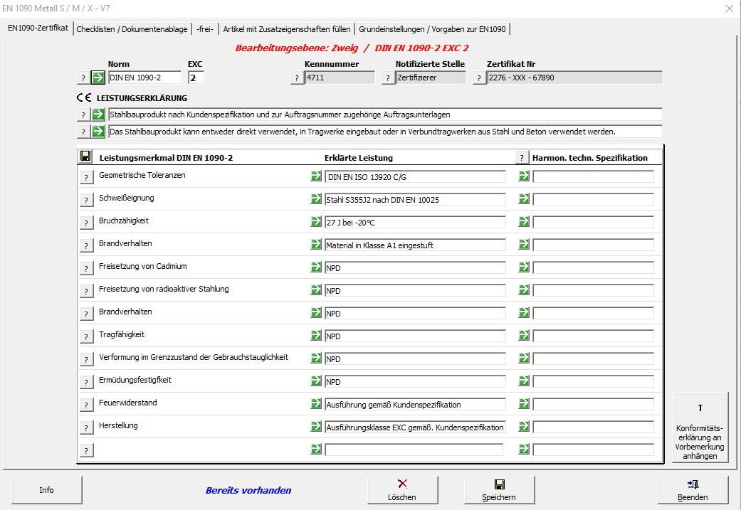Screen dimensions: 741x510
Task: Open help for 'Stahlbauprodukt nach Kundenspezifikation' line
Action: pyautogui.click(x=83, y=115)
